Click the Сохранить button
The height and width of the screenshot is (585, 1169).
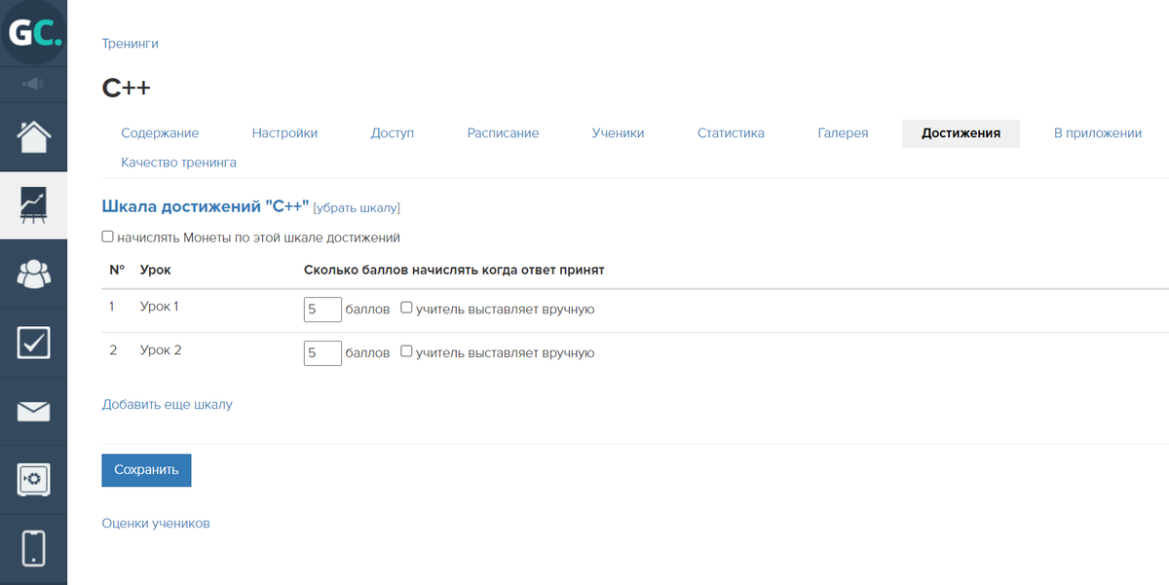[x=146, y=469]
